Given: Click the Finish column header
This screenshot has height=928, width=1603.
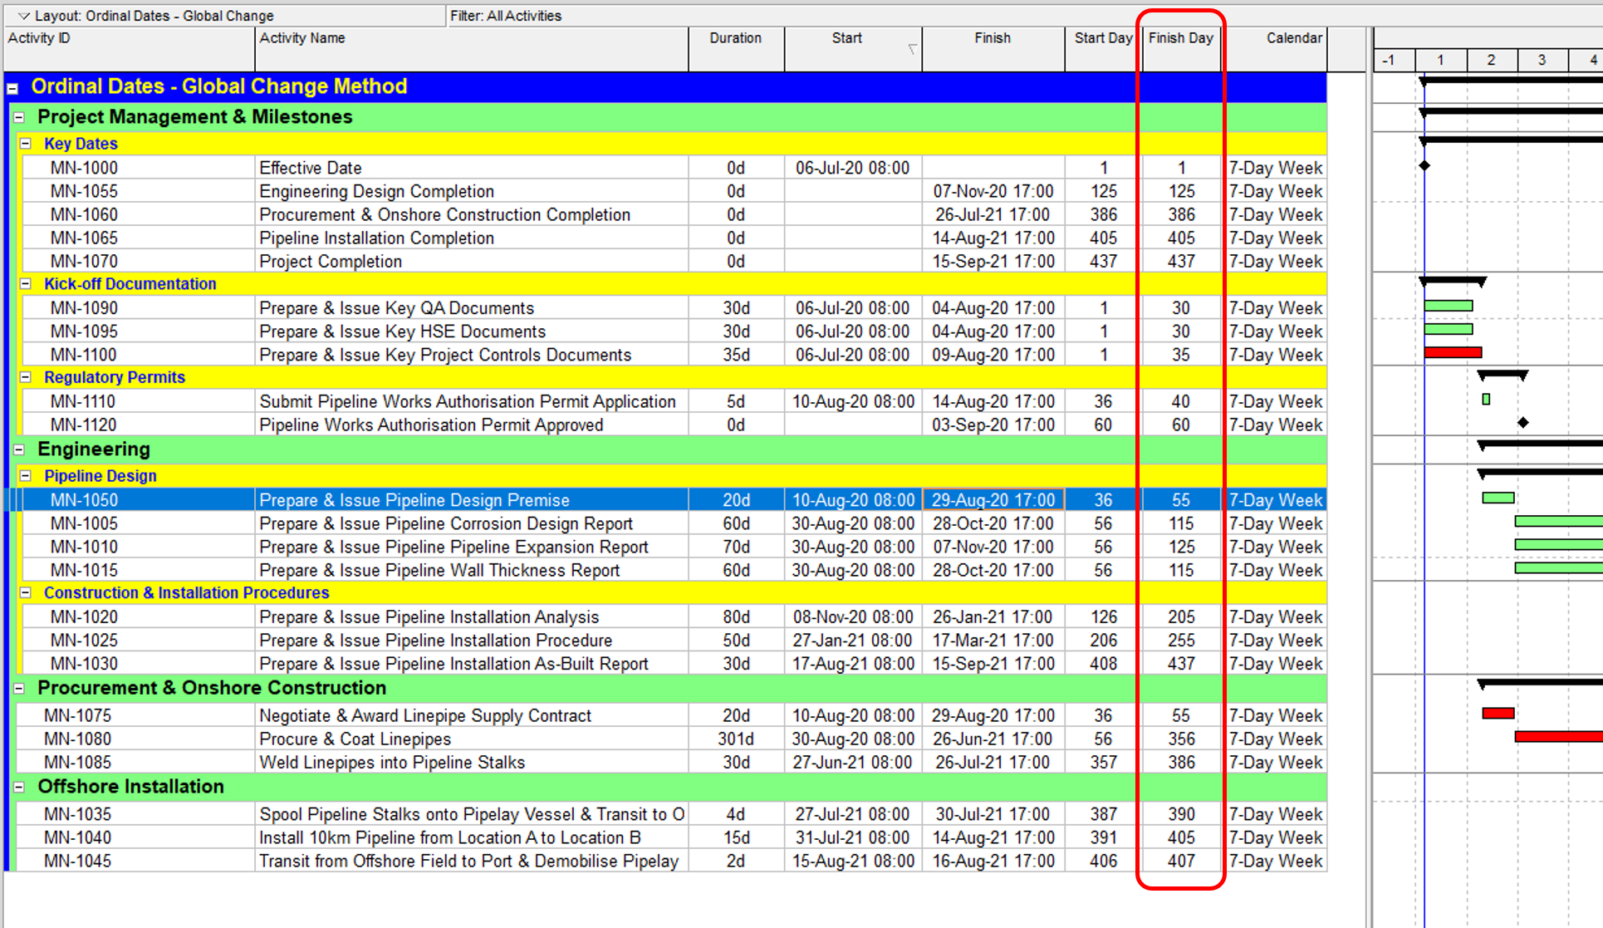Looking at the screenshot, I should point(993,49).
